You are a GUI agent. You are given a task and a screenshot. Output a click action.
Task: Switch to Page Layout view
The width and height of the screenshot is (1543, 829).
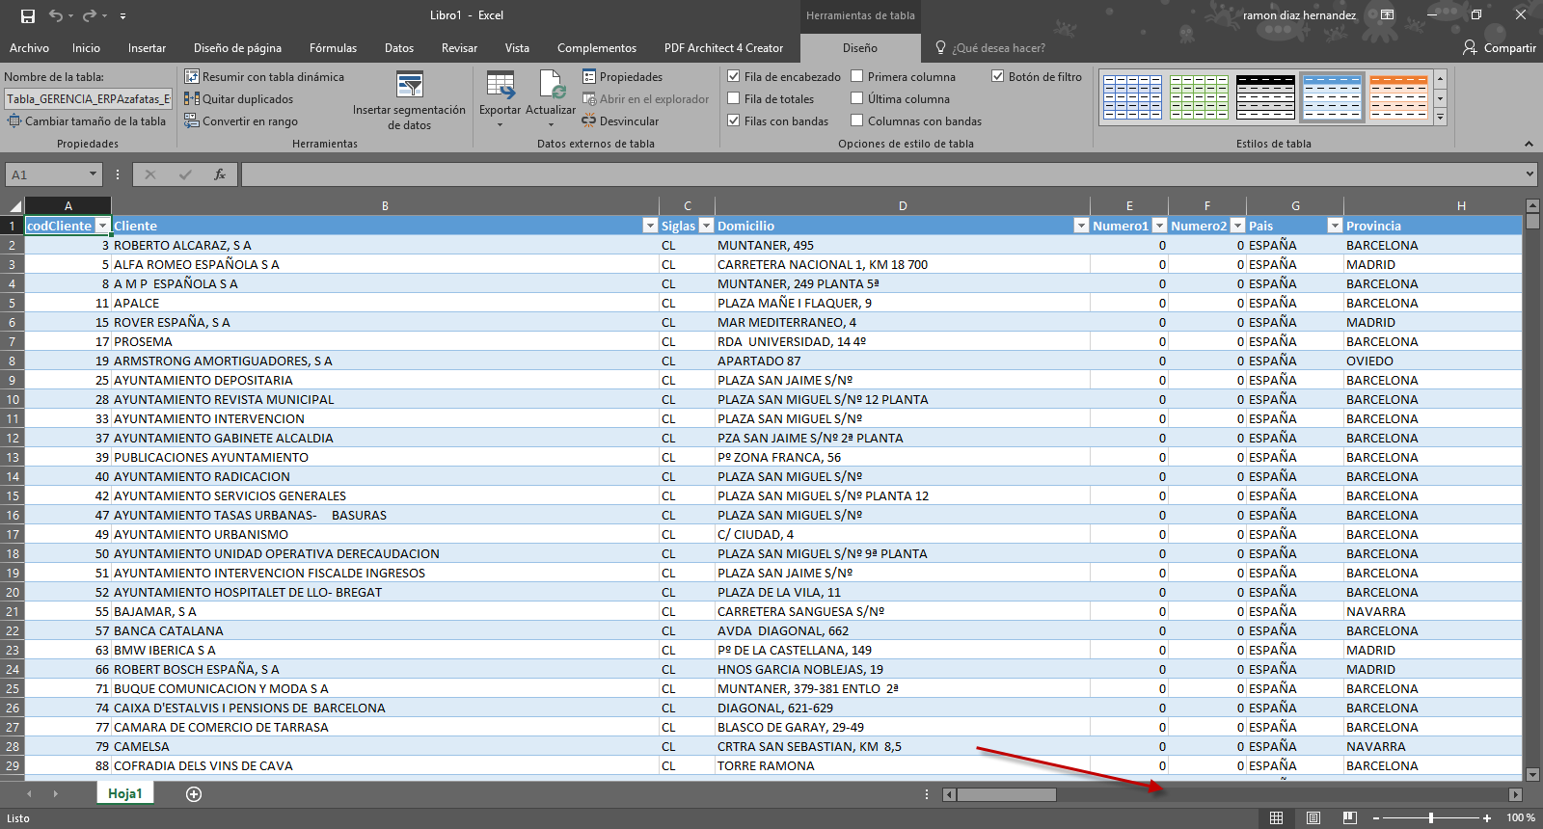click(x=1313, y=817)
